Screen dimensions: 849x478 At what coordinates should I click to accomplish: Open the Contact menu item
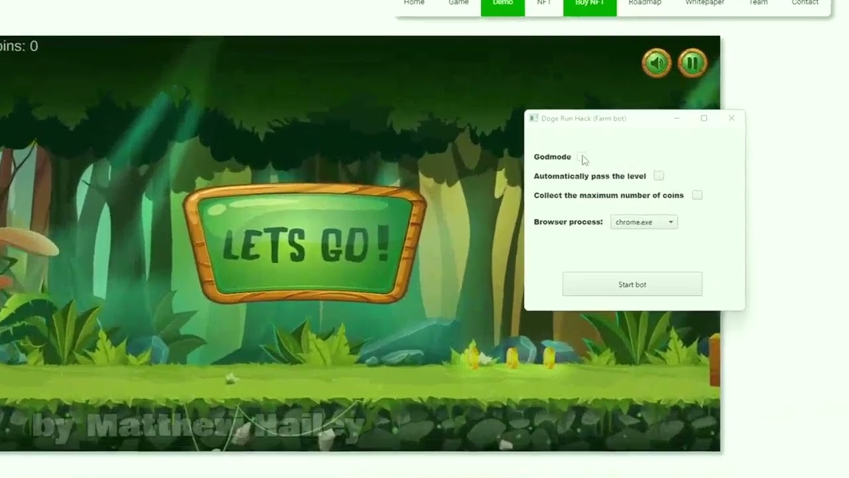[805, 3]
